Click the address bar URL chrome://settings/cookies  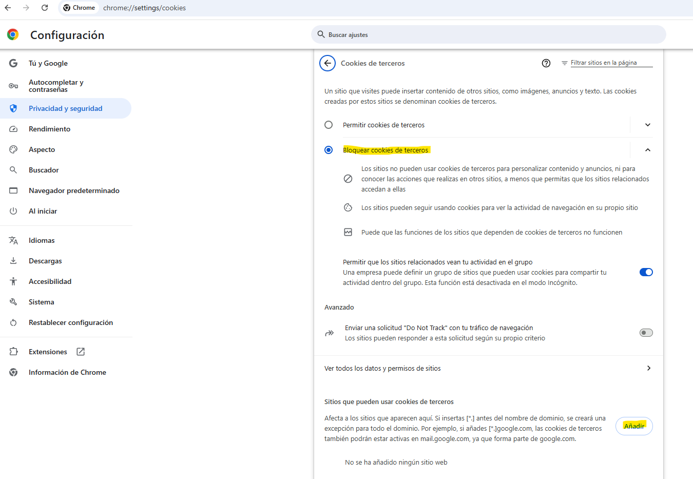coord(144,8)
